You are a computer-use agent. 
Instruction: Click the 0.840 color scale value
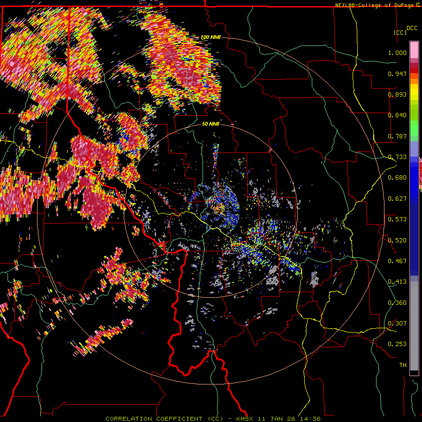tap(397, 115)
